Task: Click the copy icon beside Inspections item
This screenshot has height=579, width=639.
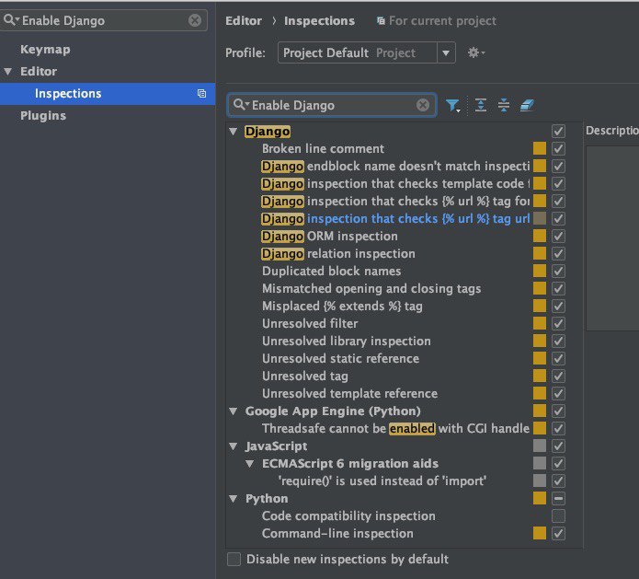Action: click(201, 94)
